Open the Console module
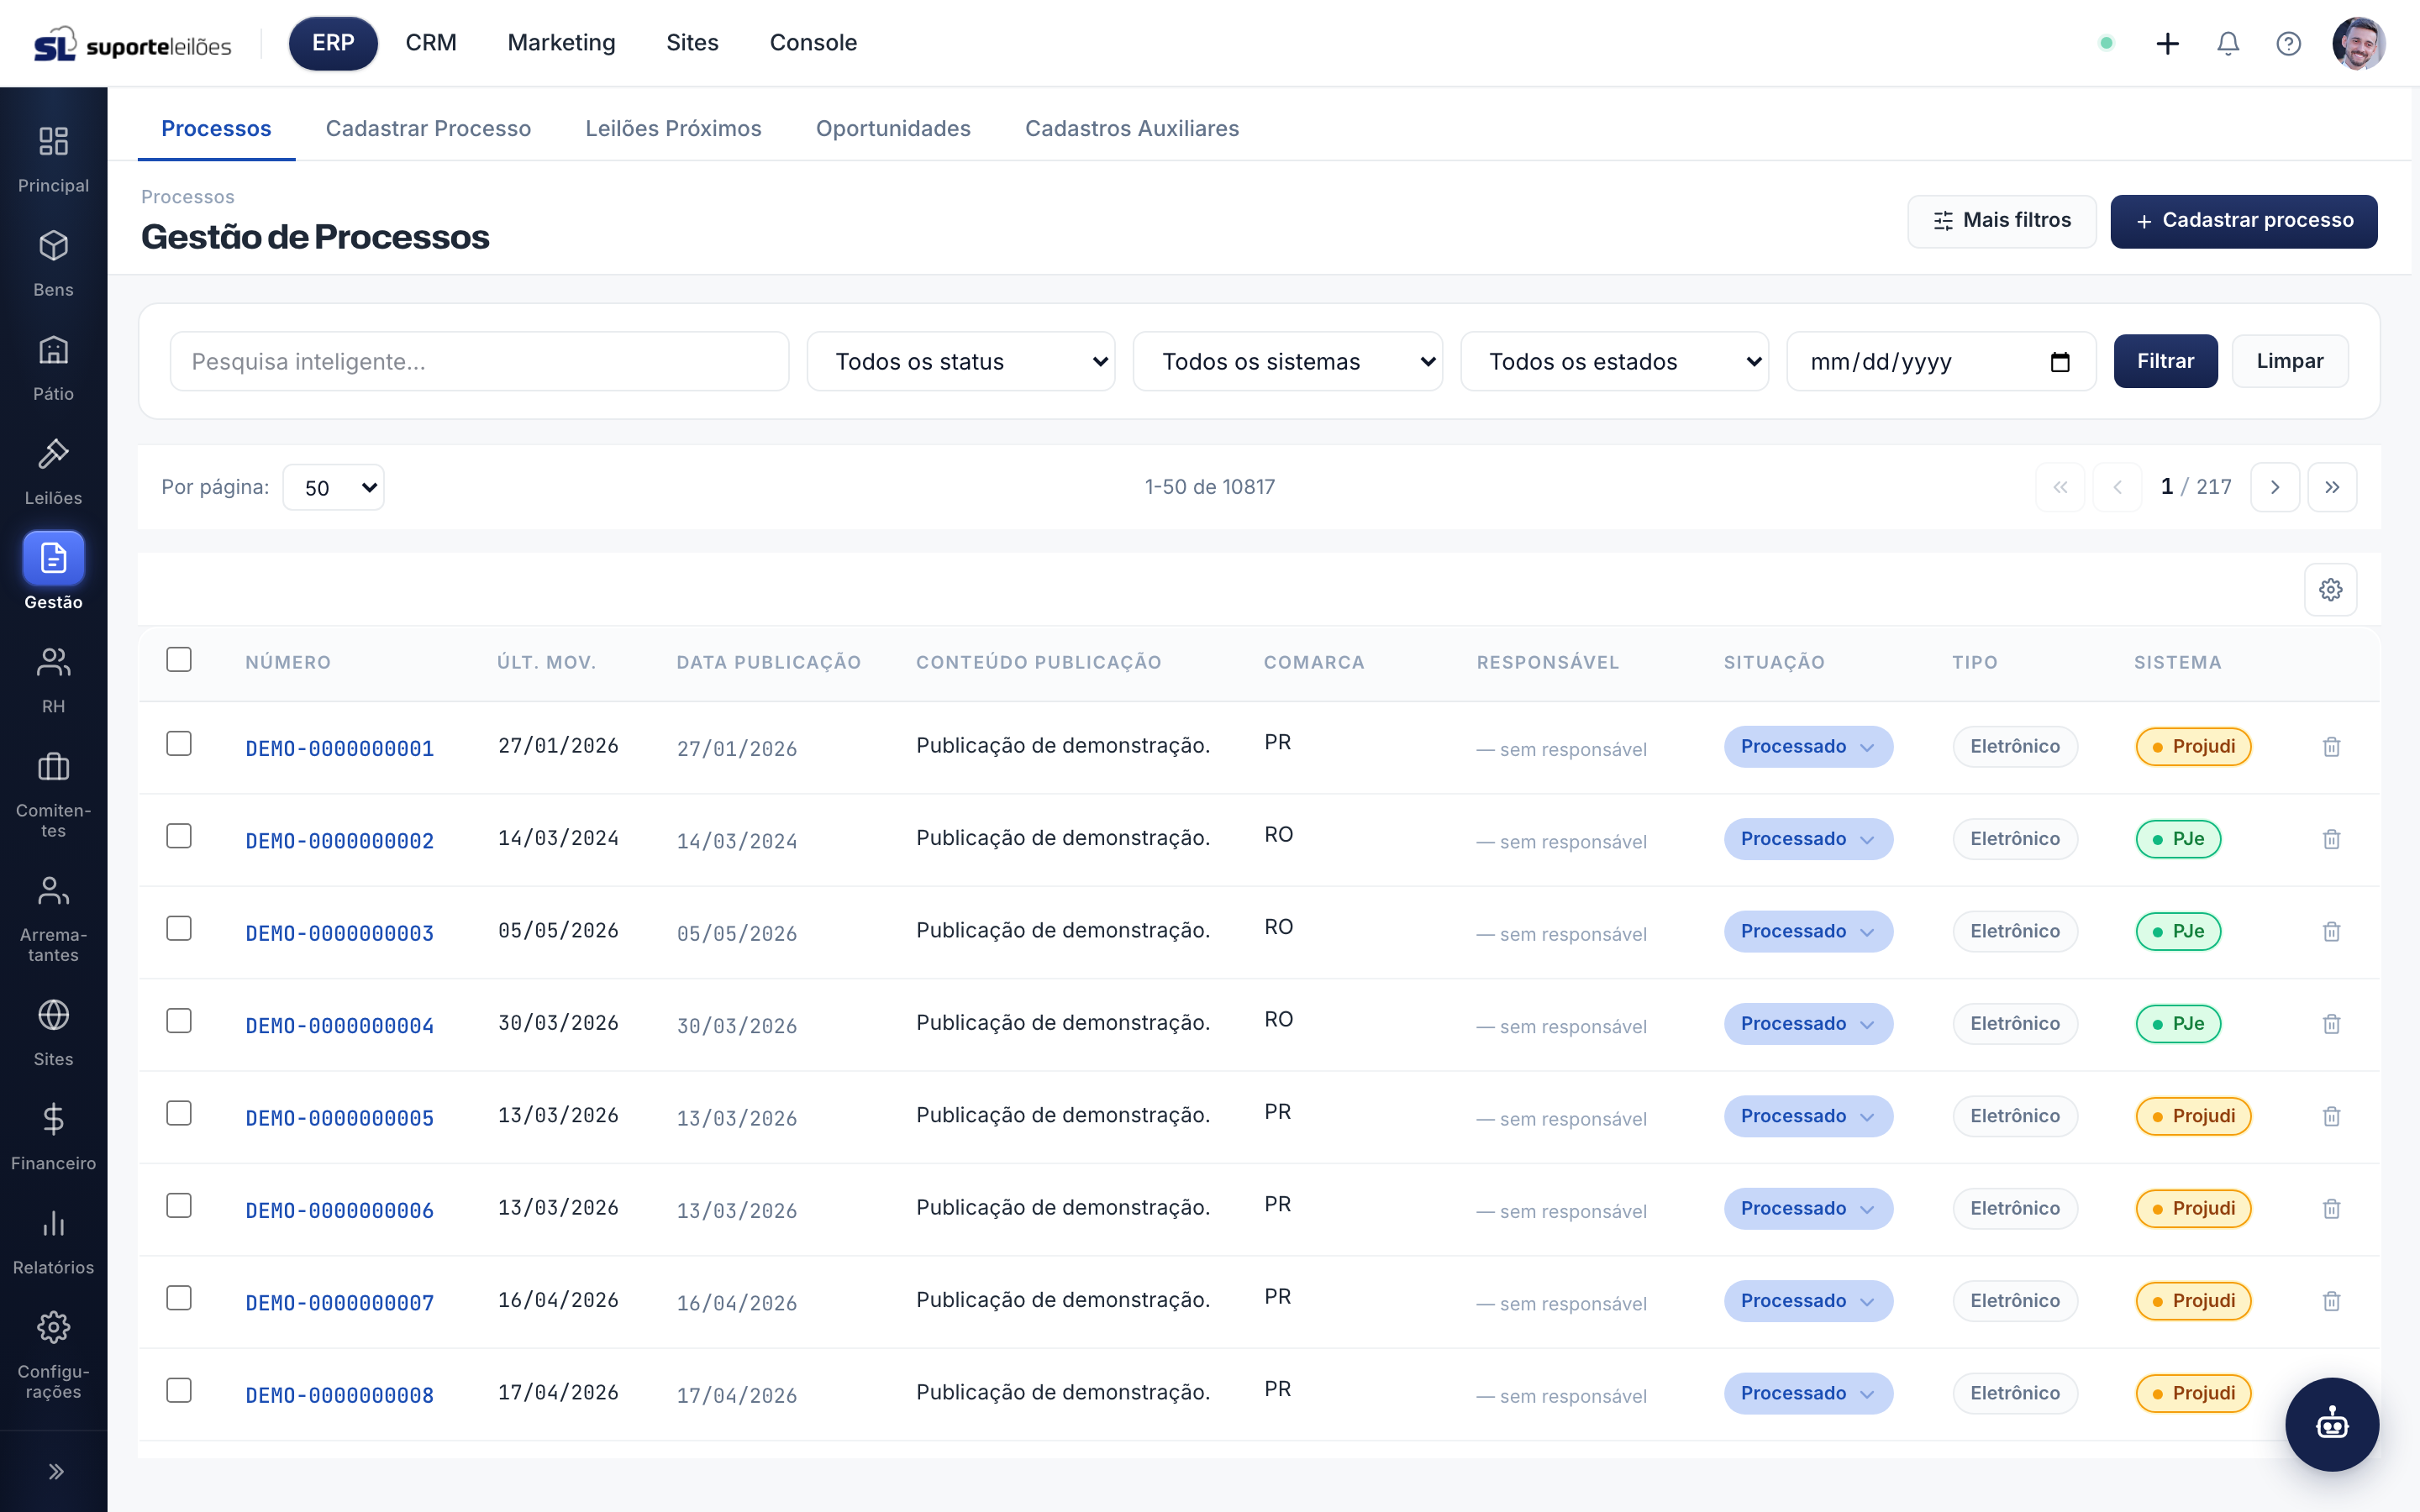Screen dimensions: 2420x1512 (x=813, y=43)
